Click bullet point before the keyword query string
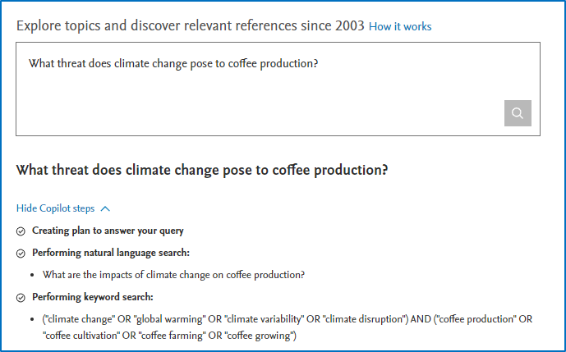The image size is (566, 352). (32, 319)
